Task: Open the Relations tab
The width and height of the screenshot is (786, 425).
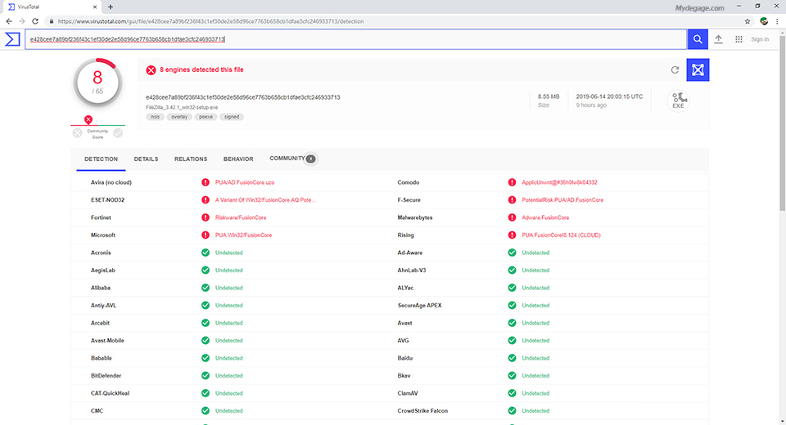Action: click(x=191, y=159)
